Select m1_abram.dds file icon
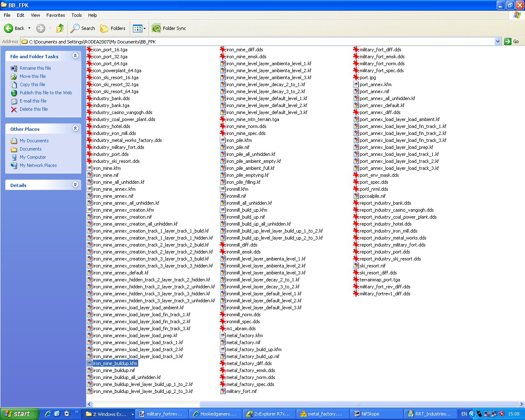 click(x=223, y=329)
